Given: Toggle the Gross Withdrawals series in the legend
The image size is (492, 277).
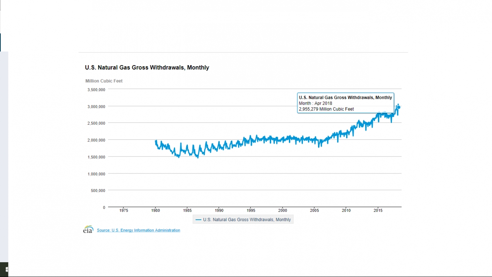Looking at the screenshot, I should 243,220.
